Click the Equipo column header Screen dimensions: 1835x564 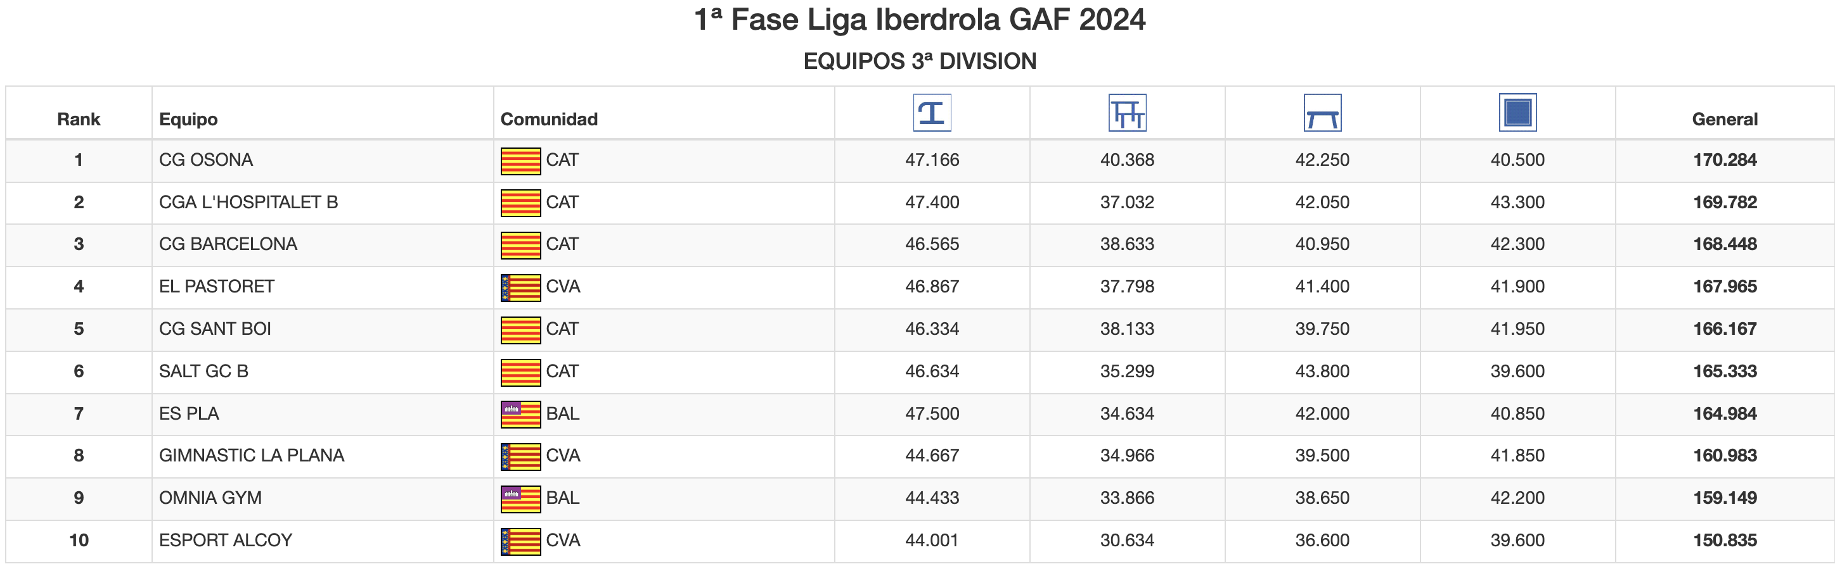188,120
